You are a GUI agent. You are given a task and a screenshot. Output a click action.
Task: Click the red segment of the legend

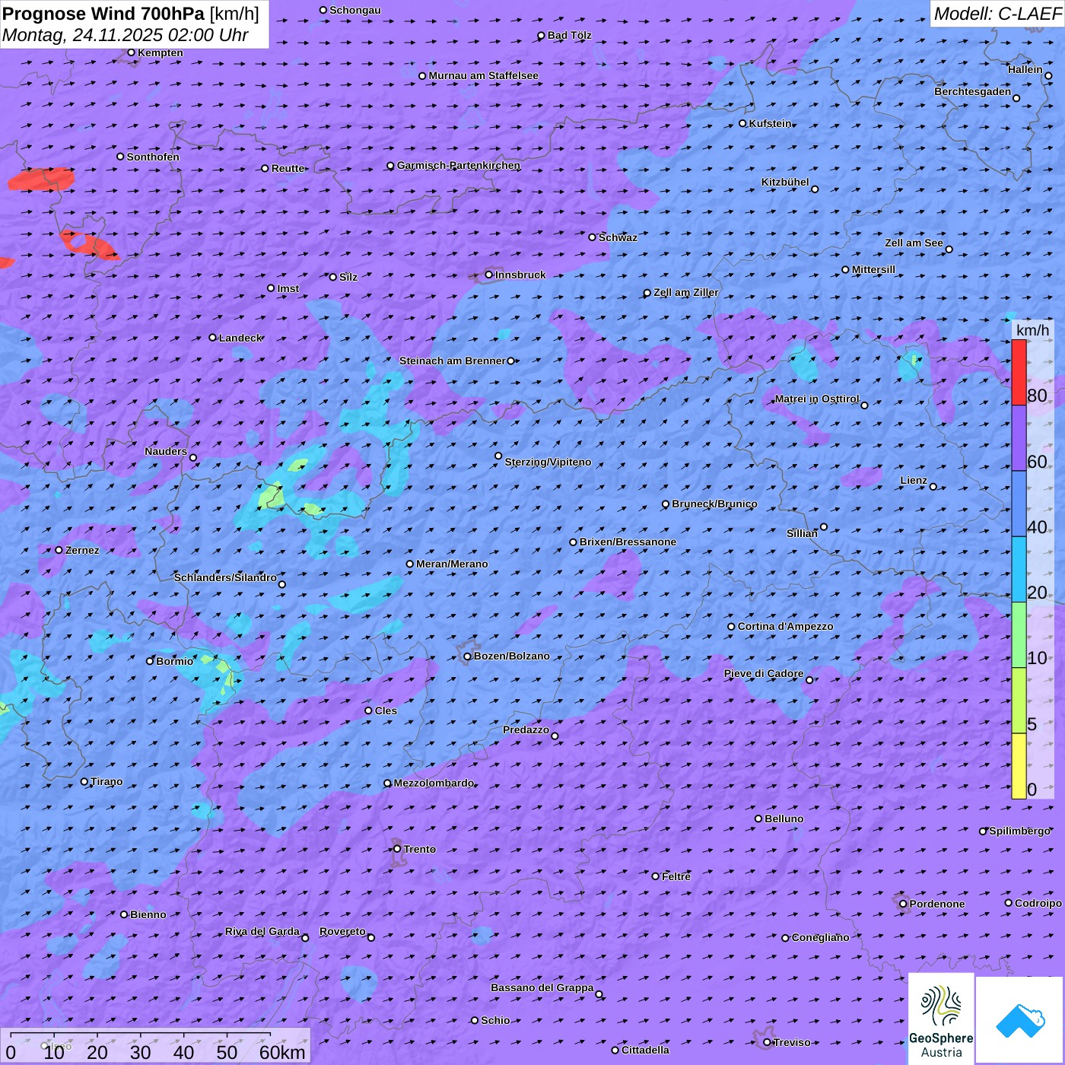[1019, 373]
